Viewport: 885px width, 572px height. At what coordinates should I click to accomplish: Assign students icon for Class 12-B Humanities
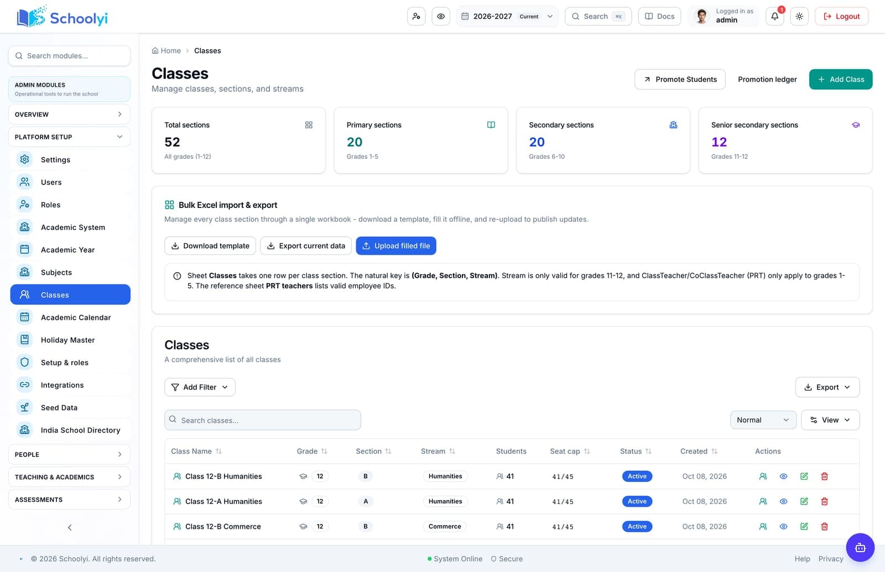763,476
